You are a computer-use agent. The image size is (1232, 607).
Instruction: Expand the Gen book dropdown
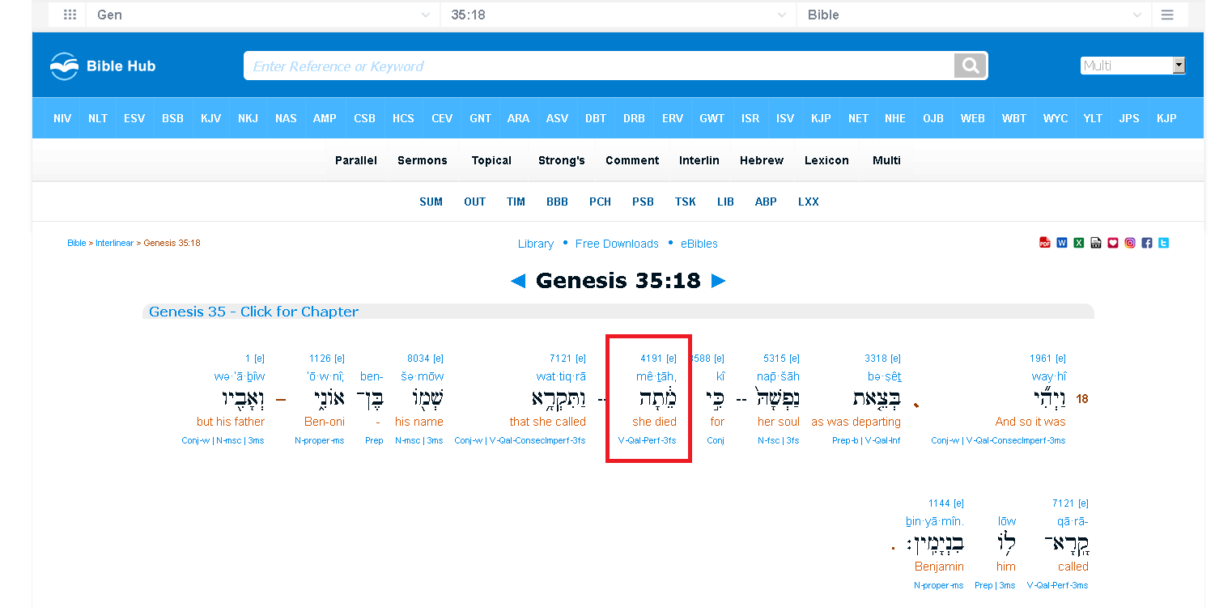(263, 15)
